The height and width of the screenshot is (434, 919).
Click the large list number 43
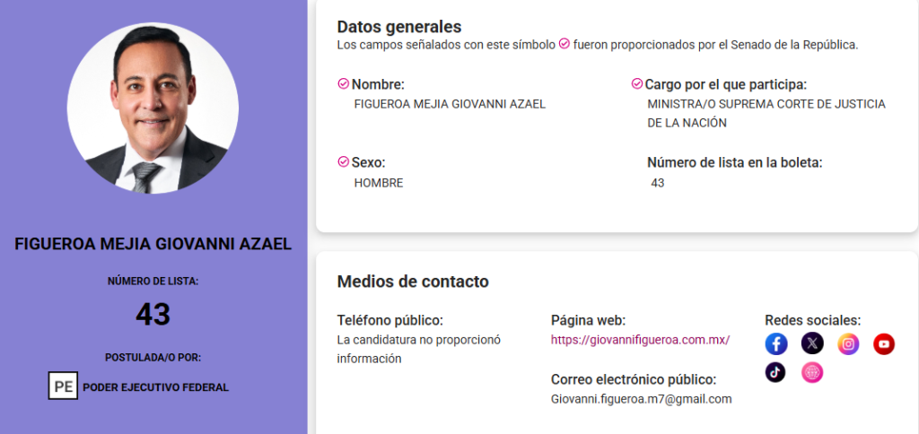click(153, 315)
